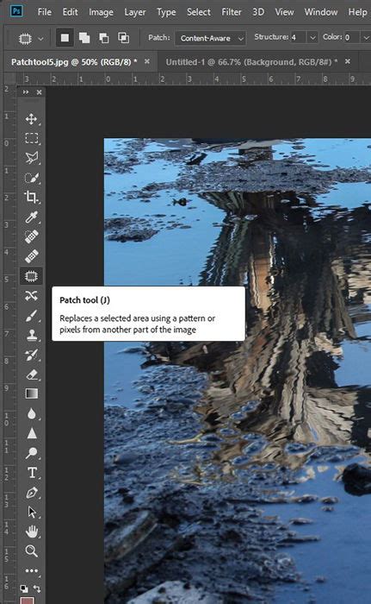Select the Eraser tool
The image size is (371, 604).
32,374
